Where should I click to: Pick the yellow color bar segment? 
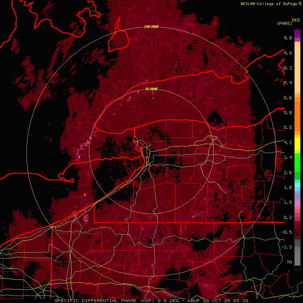click(x=297, y=144)
